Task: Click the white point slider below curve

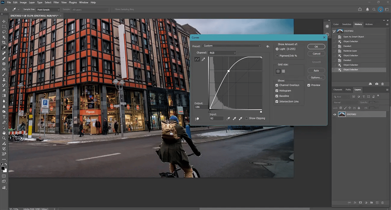Action: pyautogui.click(x=261, y=111)
